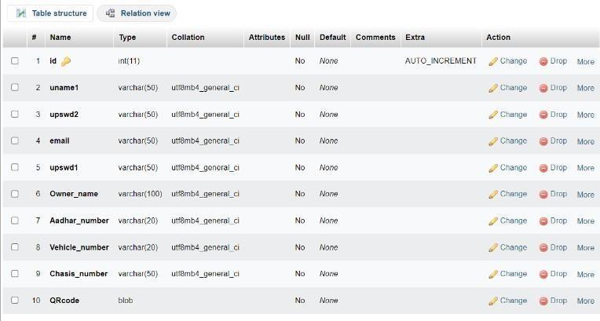Click the red Drop icon for Chasis_number

[543, 274]
